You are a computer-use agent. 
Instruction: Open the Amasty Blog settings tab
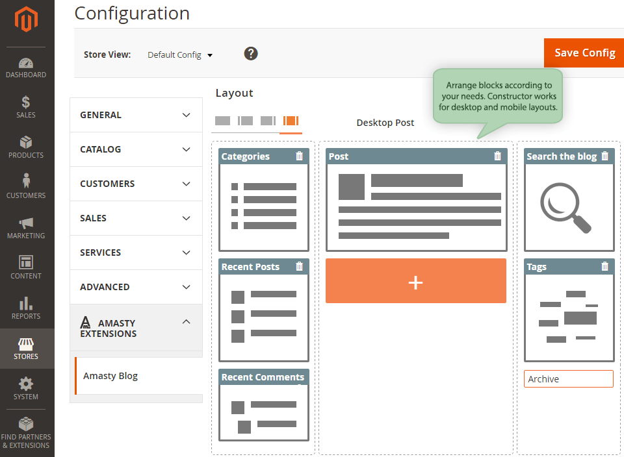[110, 376]
